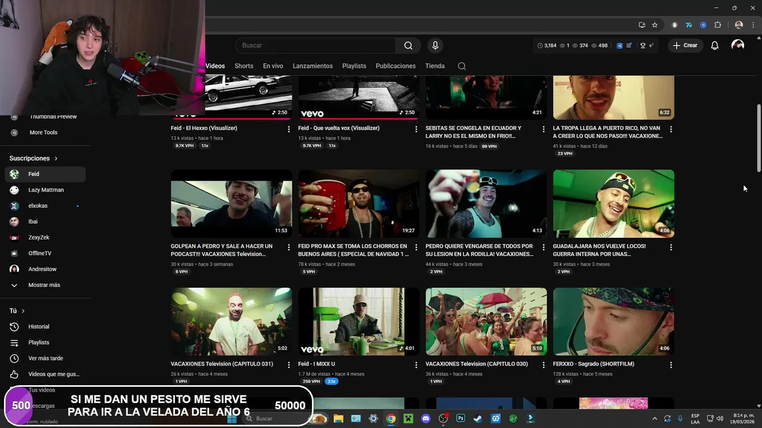
Task: Switch to the Shorts tab
Action: 243,66
